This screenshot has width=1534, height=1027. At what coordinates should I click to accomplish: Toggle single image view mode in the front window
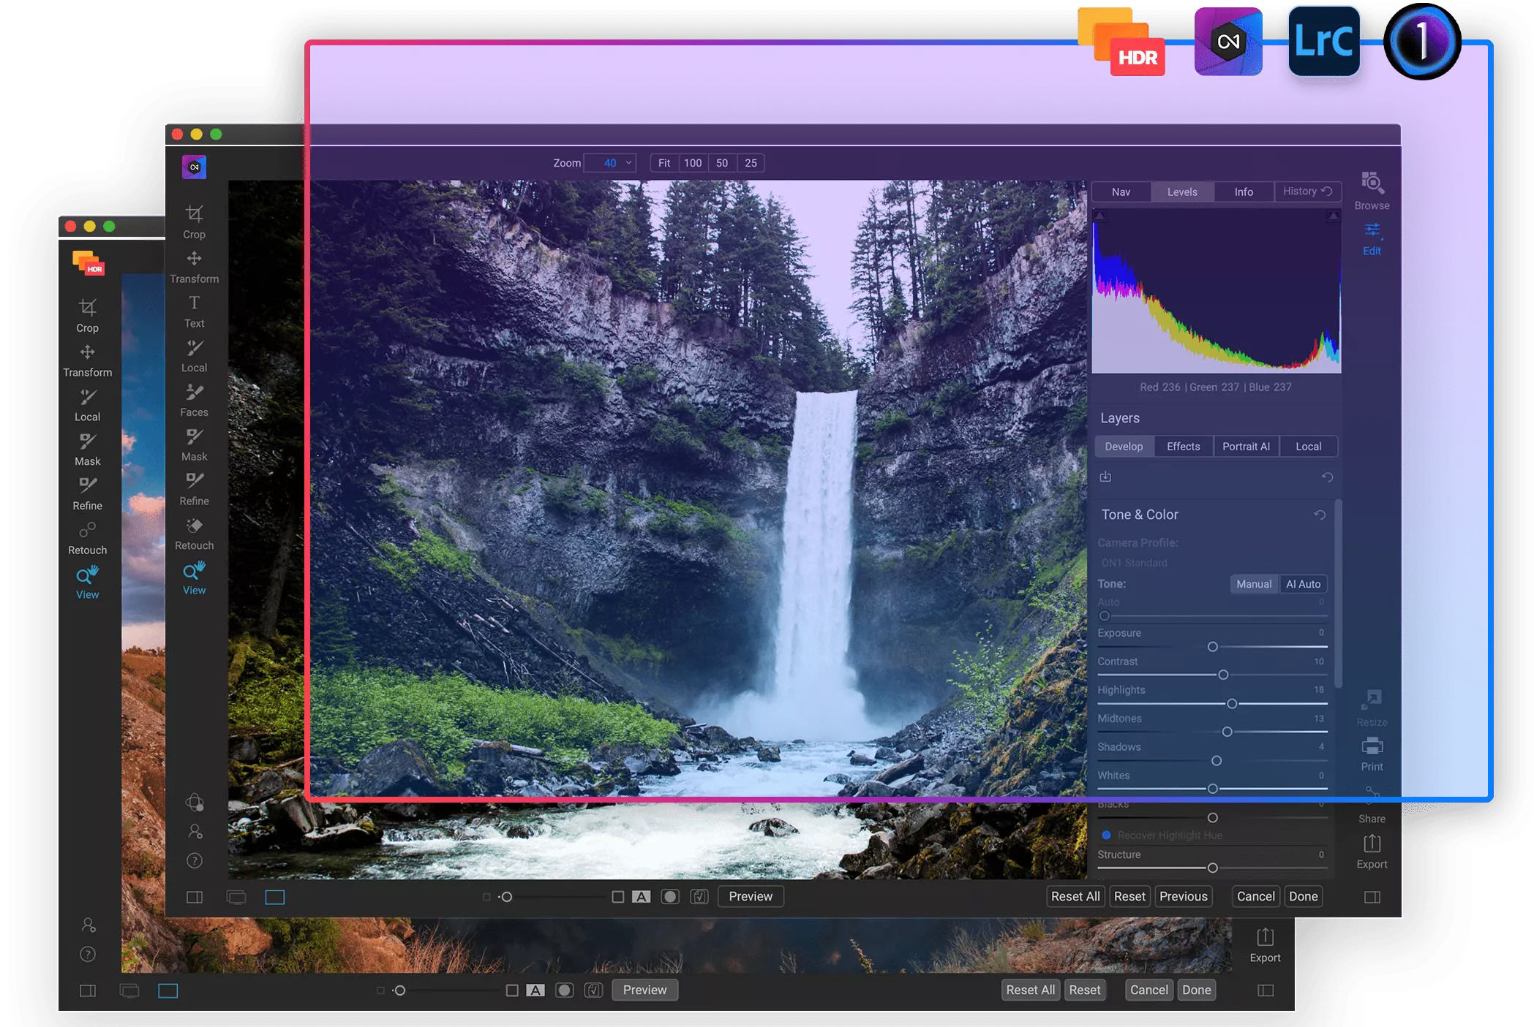[x=274, y=897]
